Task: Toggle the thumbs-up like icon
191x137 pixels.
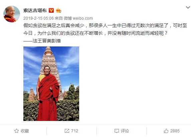Action: 166,131
